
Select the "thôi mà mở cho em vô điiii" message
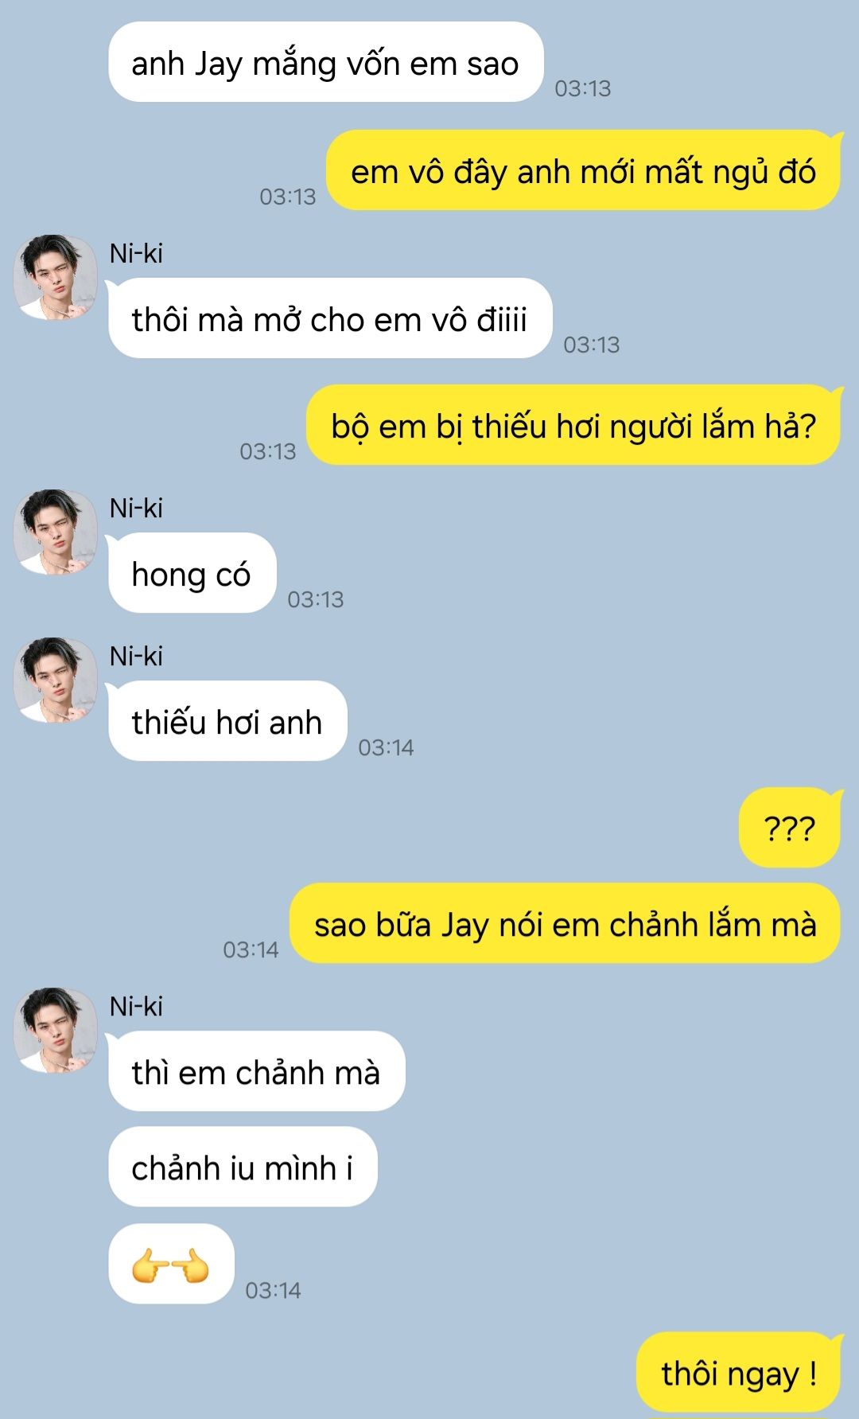coord(330,318)
